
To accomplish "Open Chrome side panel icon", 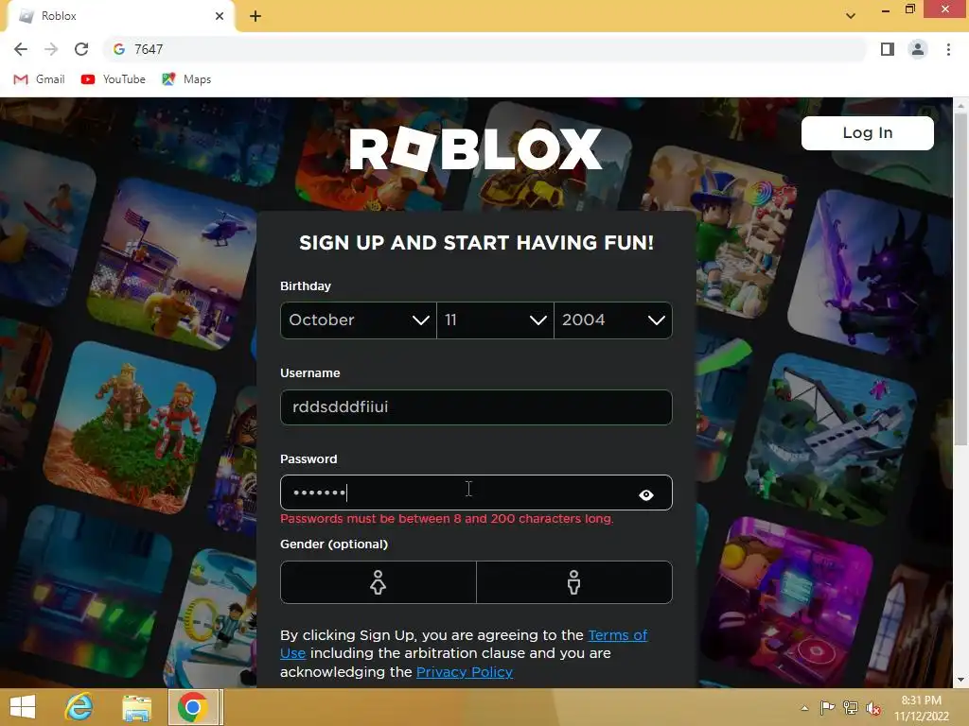I will (x=888, y=49).
